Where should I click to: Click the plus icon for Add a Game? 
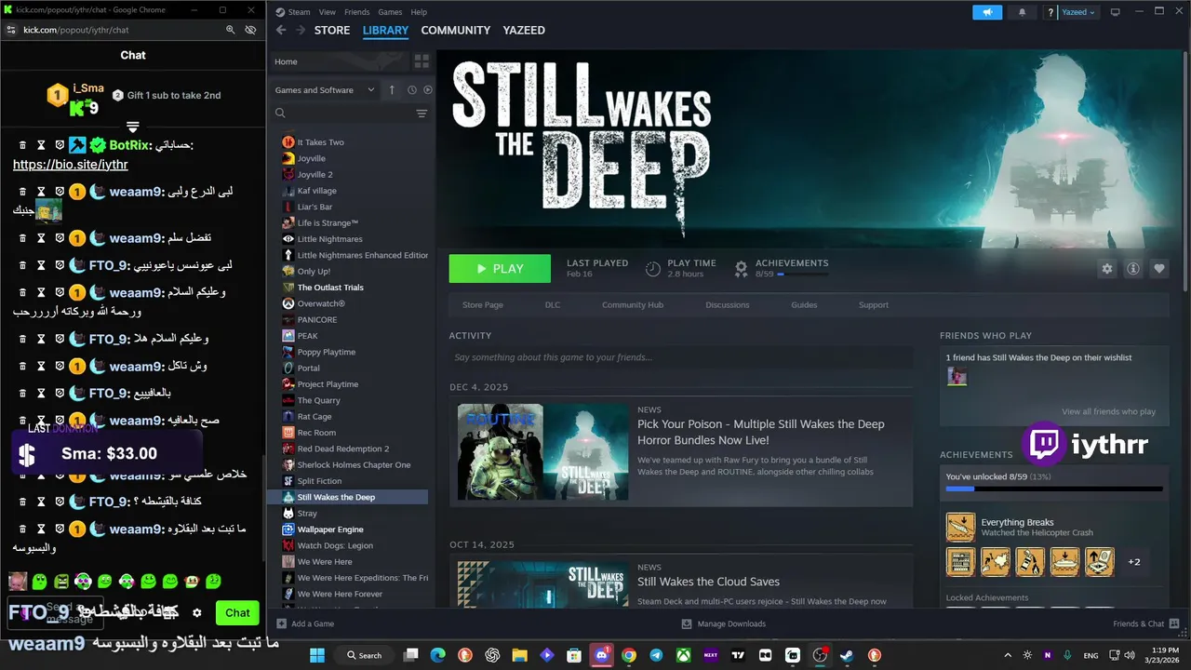[282, 623]
